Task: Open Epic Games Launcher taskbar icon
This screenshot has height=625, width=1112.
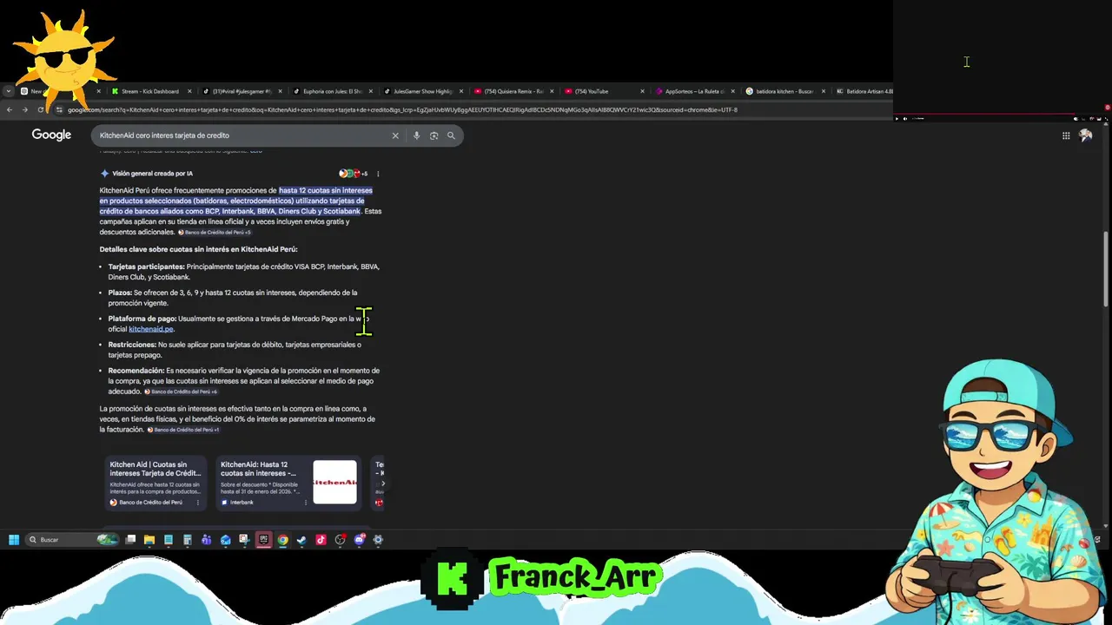Action: 263,540
